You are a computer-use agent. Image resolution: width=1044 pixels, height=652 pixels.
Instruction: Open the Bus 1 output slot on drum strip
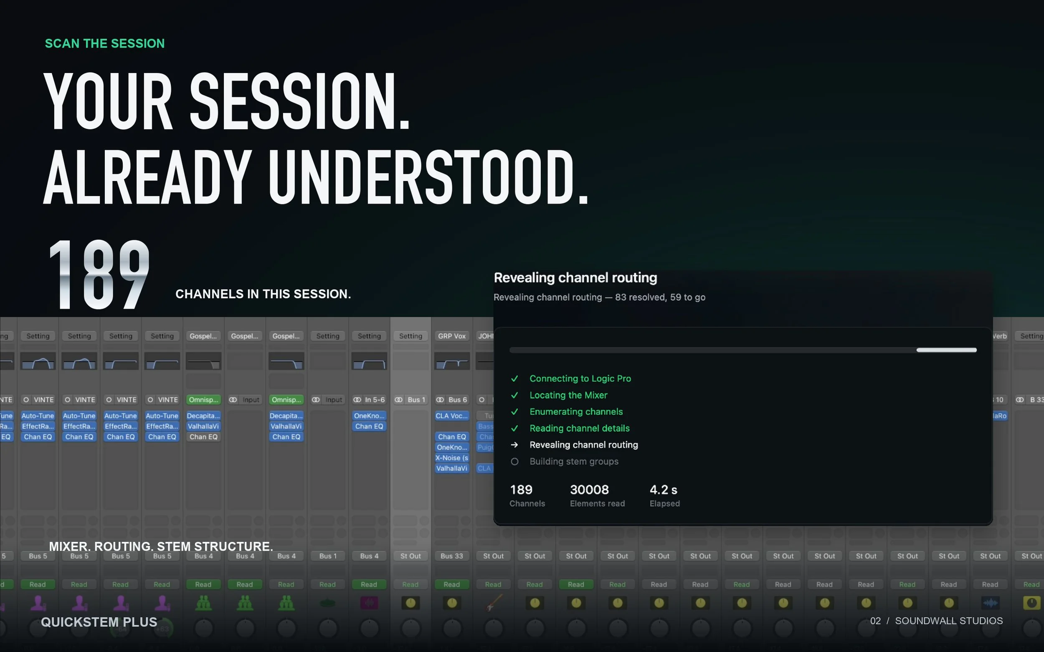tap(327, 556)
